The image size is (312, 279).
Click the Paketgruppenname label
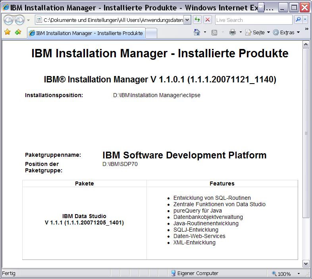[x=53, y=155]
